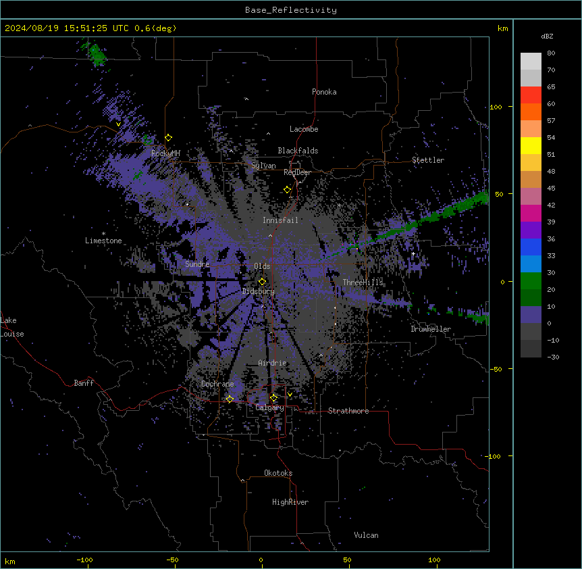The width and height of the screenshot is (582, 569).
Task: Click the Stettler city label
Action: click(x=428, y=160)
